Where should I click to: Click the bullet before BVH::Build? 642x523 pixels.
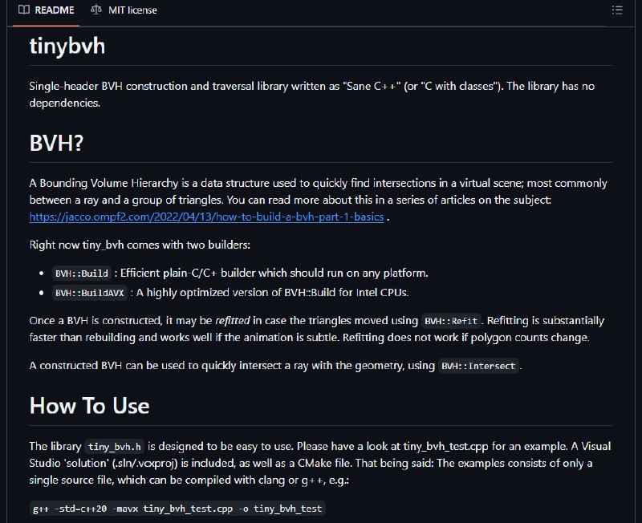pos(42,274)
